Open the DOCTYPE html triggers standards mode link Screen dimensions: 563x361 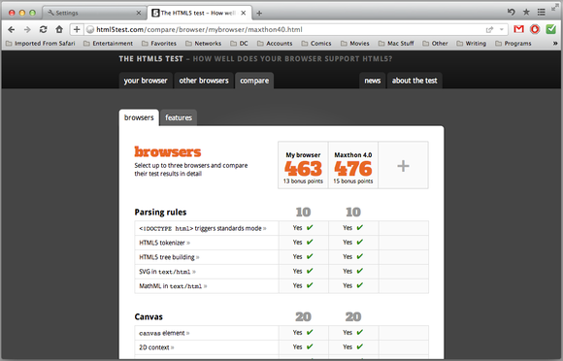point(203,229)
